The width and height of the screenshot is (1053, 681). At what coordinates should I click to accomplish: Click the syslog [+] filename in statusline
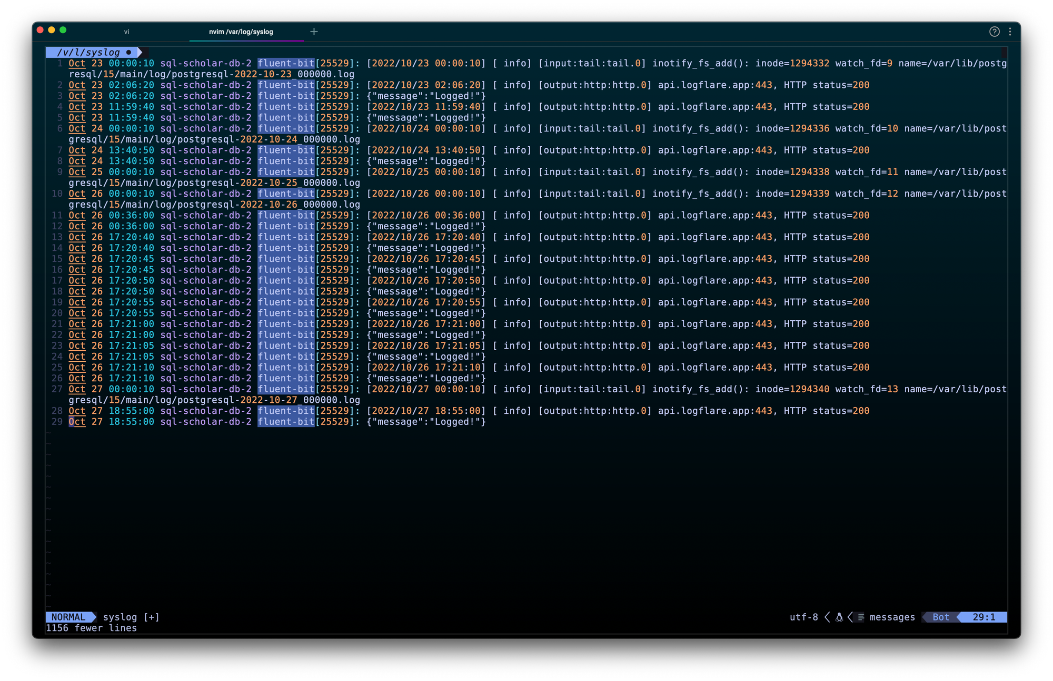point(131,617)
